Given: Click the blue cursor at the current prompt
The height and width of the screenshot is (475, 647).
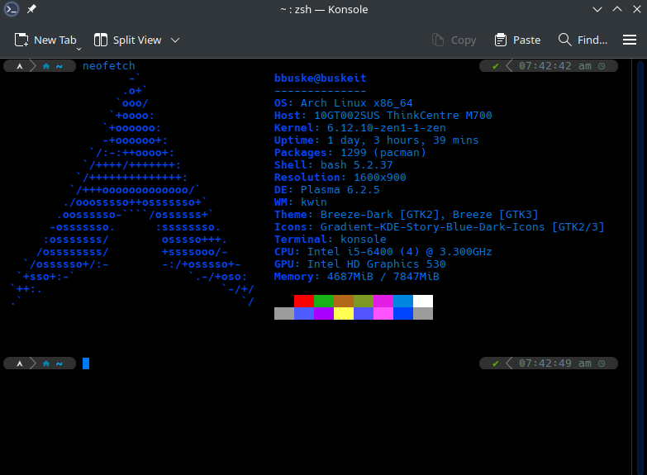Looking at the screenshot, I should [x=85, y=363].
